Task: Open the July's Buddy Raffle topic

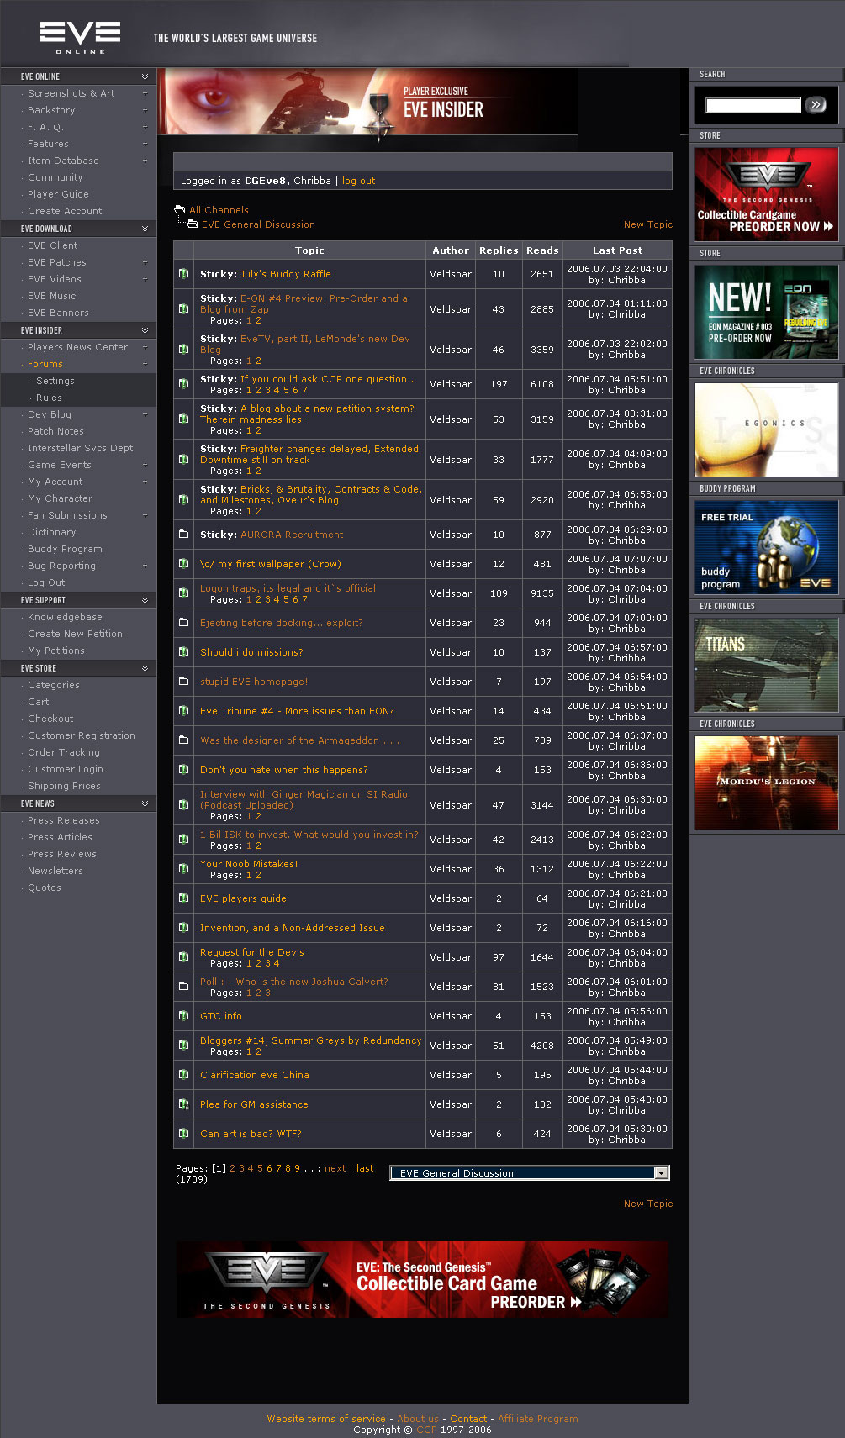Action: (286, 274)
